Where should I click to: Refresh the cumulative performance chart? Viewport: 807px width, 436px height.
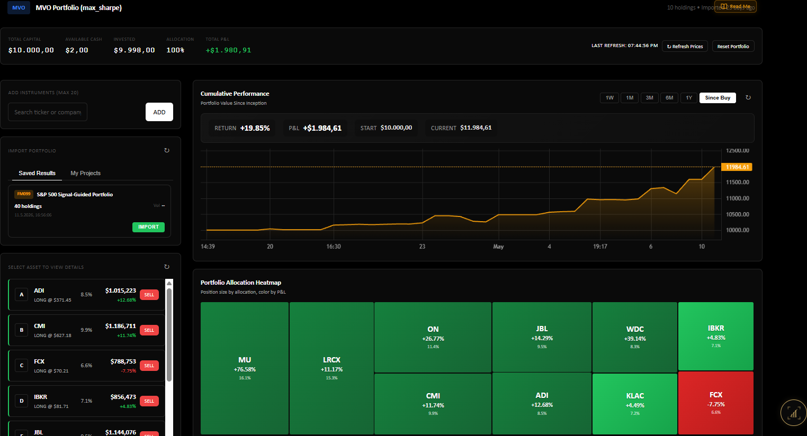748,98
